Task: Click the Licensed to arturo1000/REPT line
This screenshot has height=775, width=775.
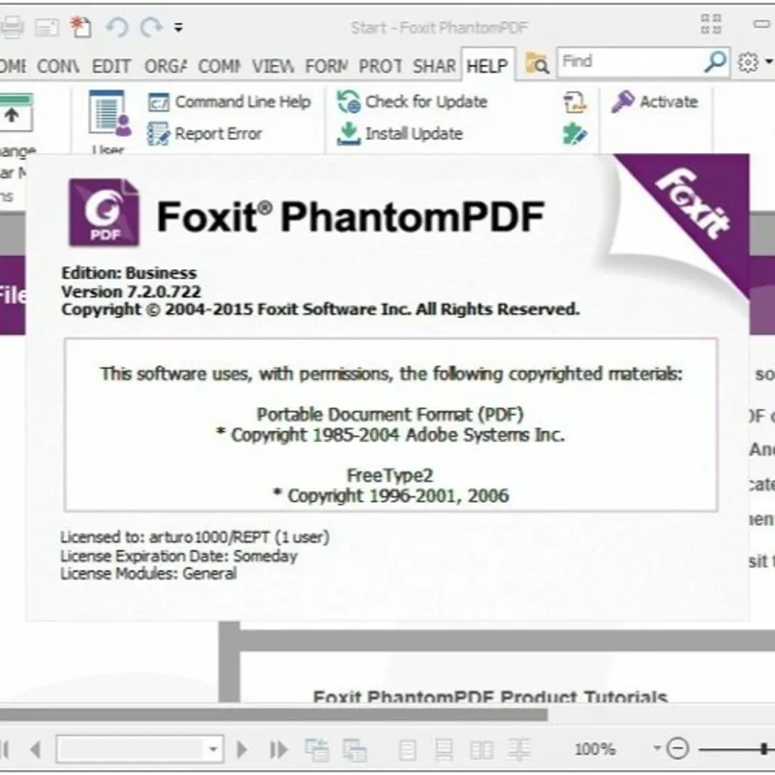Action: (x=195, y=537)
